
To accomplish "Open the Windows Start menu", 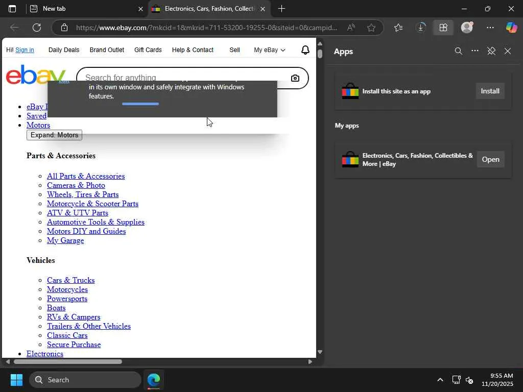I will point(16,380).
